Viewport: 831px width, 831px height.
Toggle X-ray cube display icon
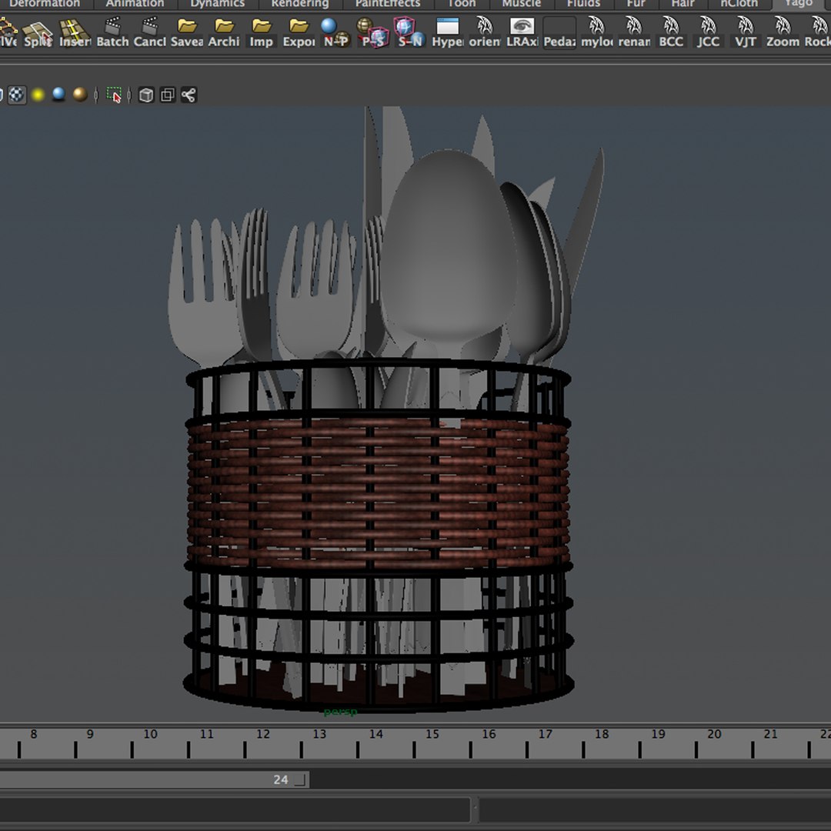tap(146, 95)
